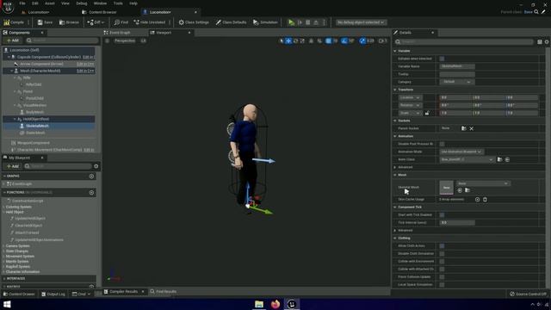
Task: Open camera speed setting in viewport
Action: (382, 40)
